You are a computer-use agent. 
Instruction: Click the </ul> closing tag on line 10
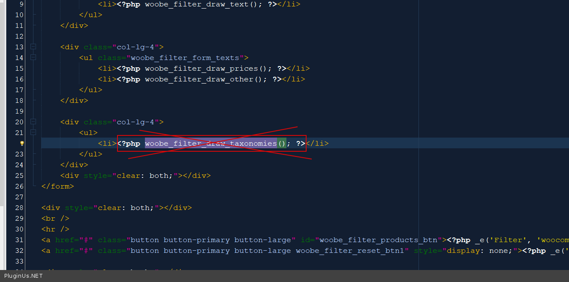point(91,15)
